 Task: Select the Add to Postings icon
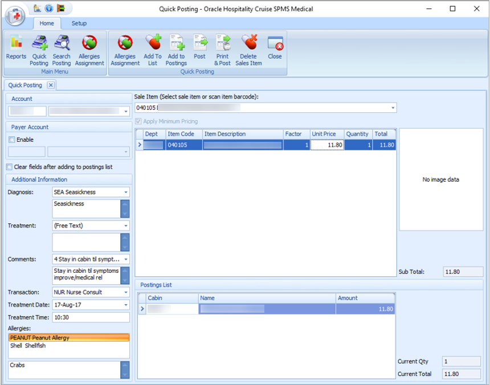(176, 48)
